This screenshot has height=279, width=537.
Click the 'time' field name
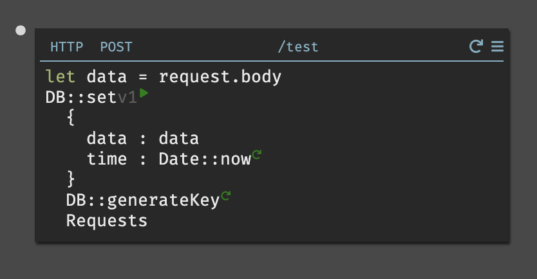coord(107,159)
